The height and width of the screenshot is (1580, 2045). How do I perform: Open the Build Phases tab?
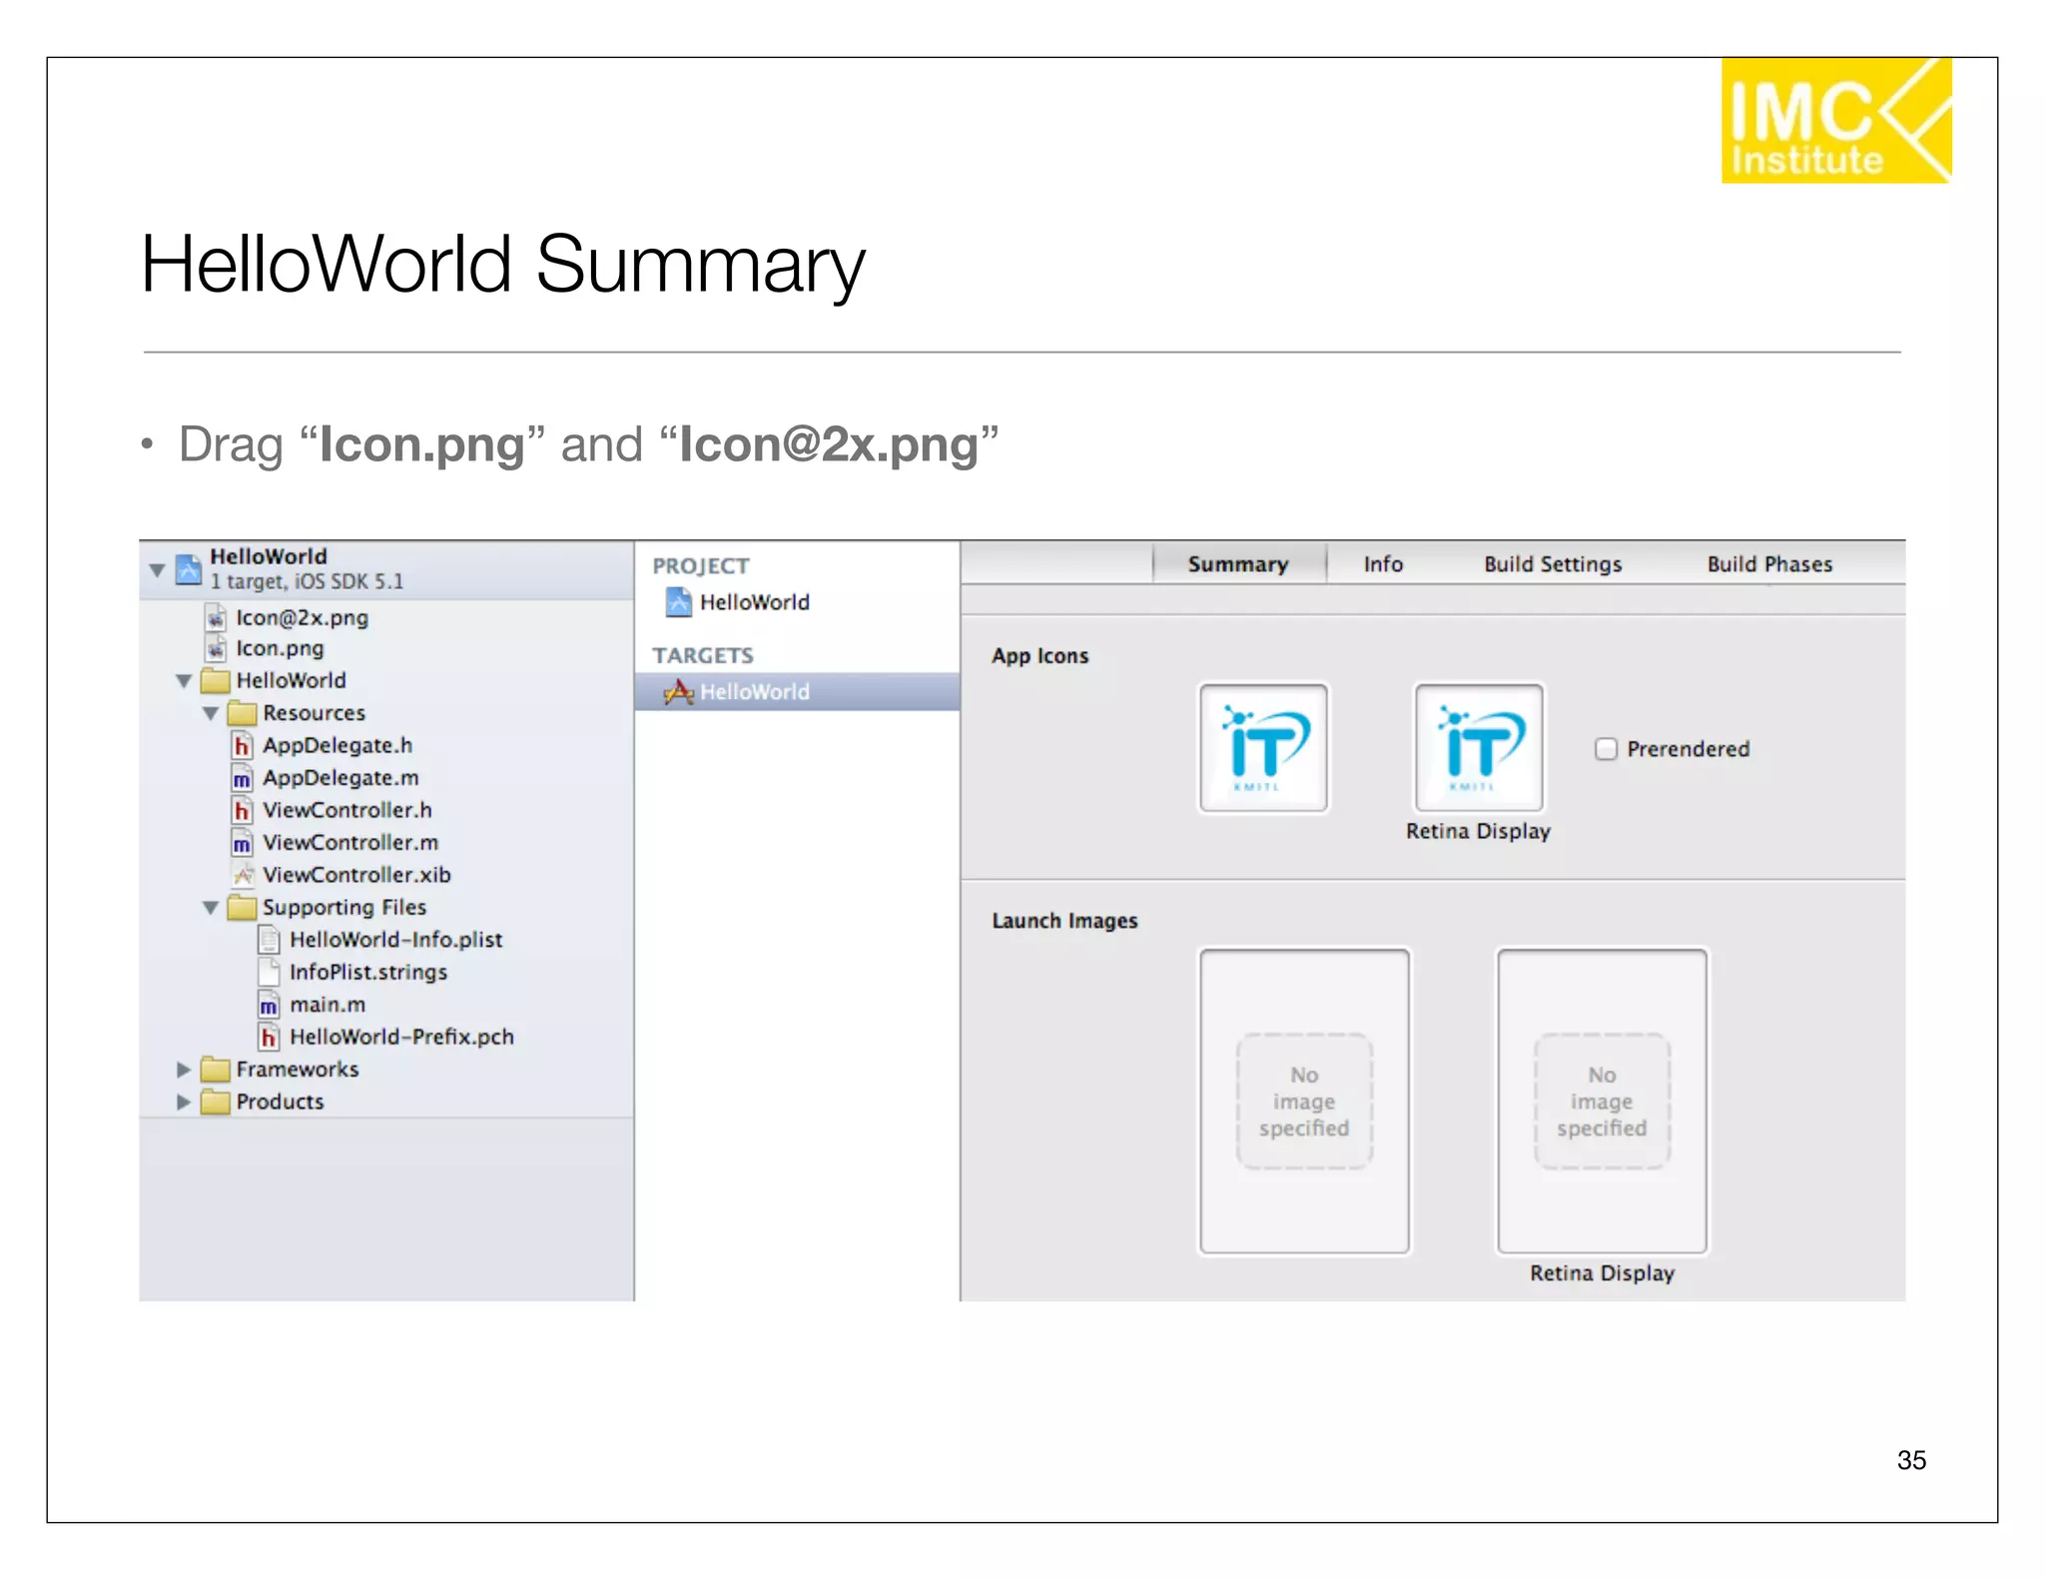coord(1769,564)
